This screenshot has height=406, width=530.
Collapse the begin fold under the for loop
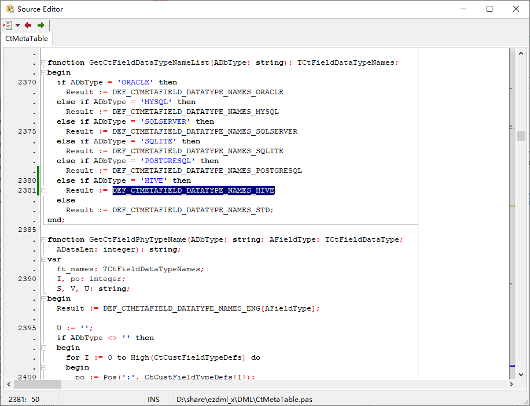tap(43, 367)
